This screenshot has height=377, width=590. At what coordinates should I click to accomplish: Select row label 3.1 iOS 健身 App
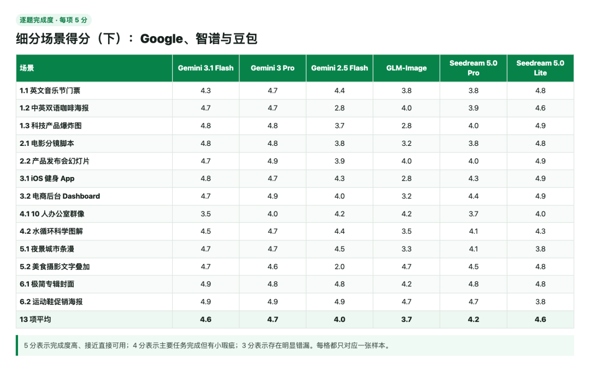click(47, 178)
